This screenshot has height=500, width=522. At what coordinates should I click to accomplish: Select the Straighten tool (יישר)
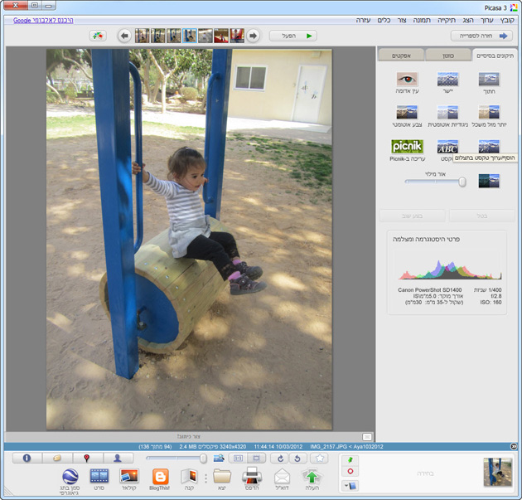click(x=447, y=80)
